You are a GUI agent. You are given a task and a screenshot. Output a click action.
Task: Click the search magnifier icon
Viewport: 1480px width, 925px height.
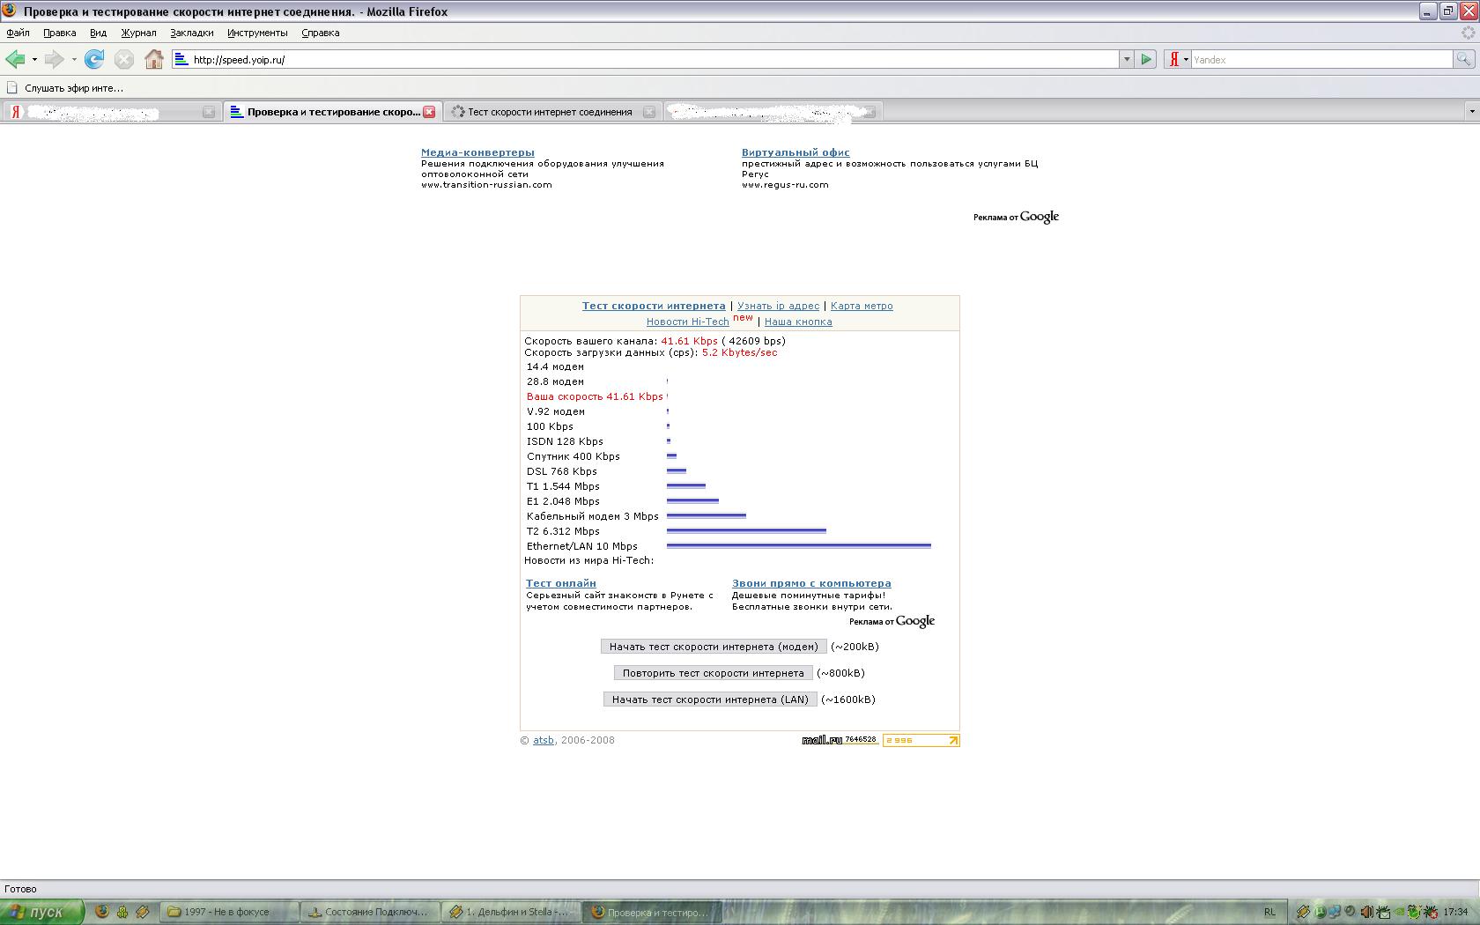pos(1463,60)
